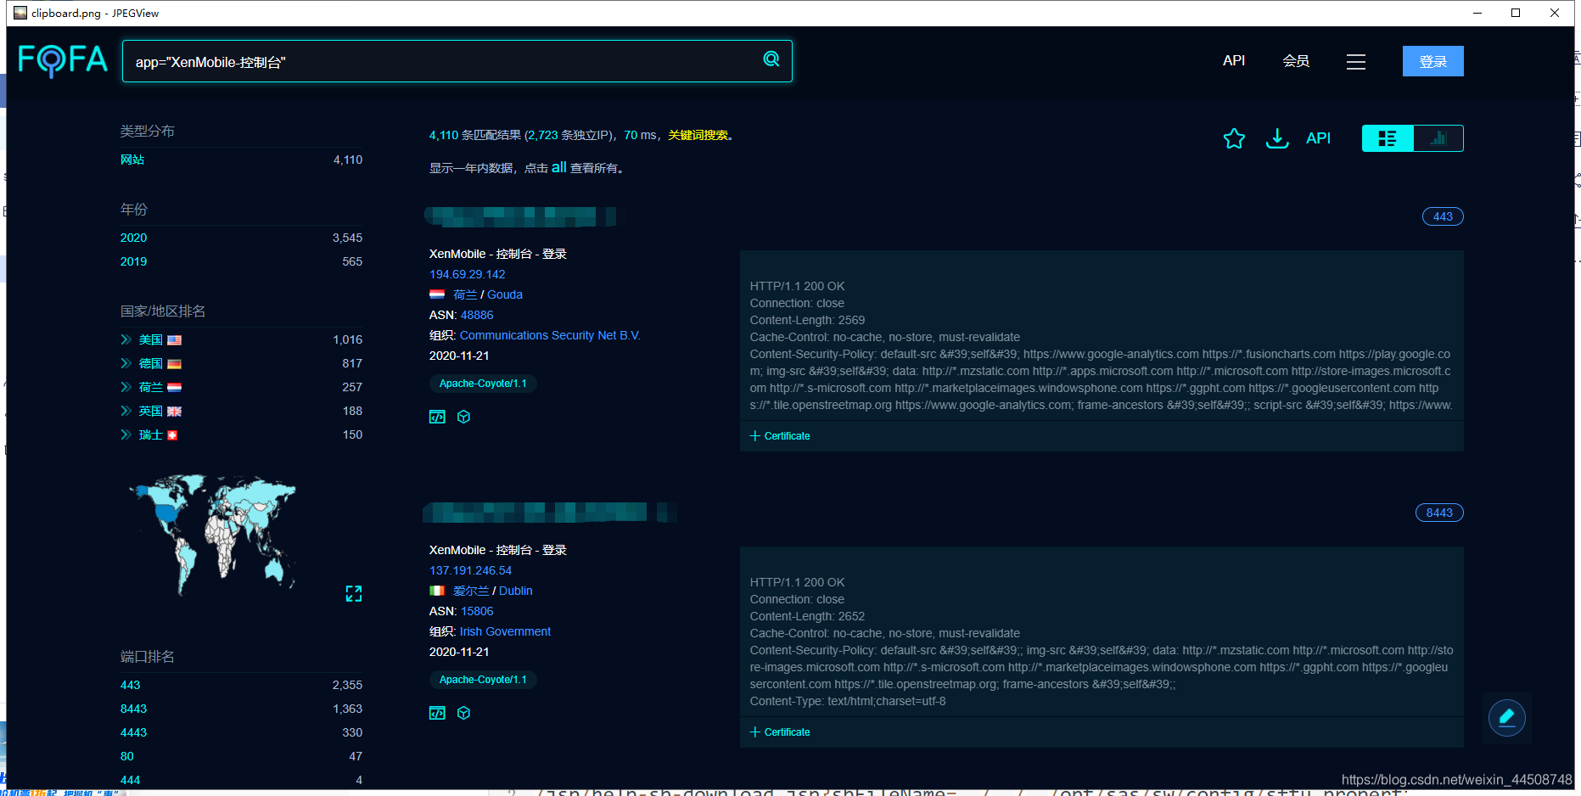Expand Certificate for second result
Viewport: 1581px width, 796px height.
(x=780, y=732)
